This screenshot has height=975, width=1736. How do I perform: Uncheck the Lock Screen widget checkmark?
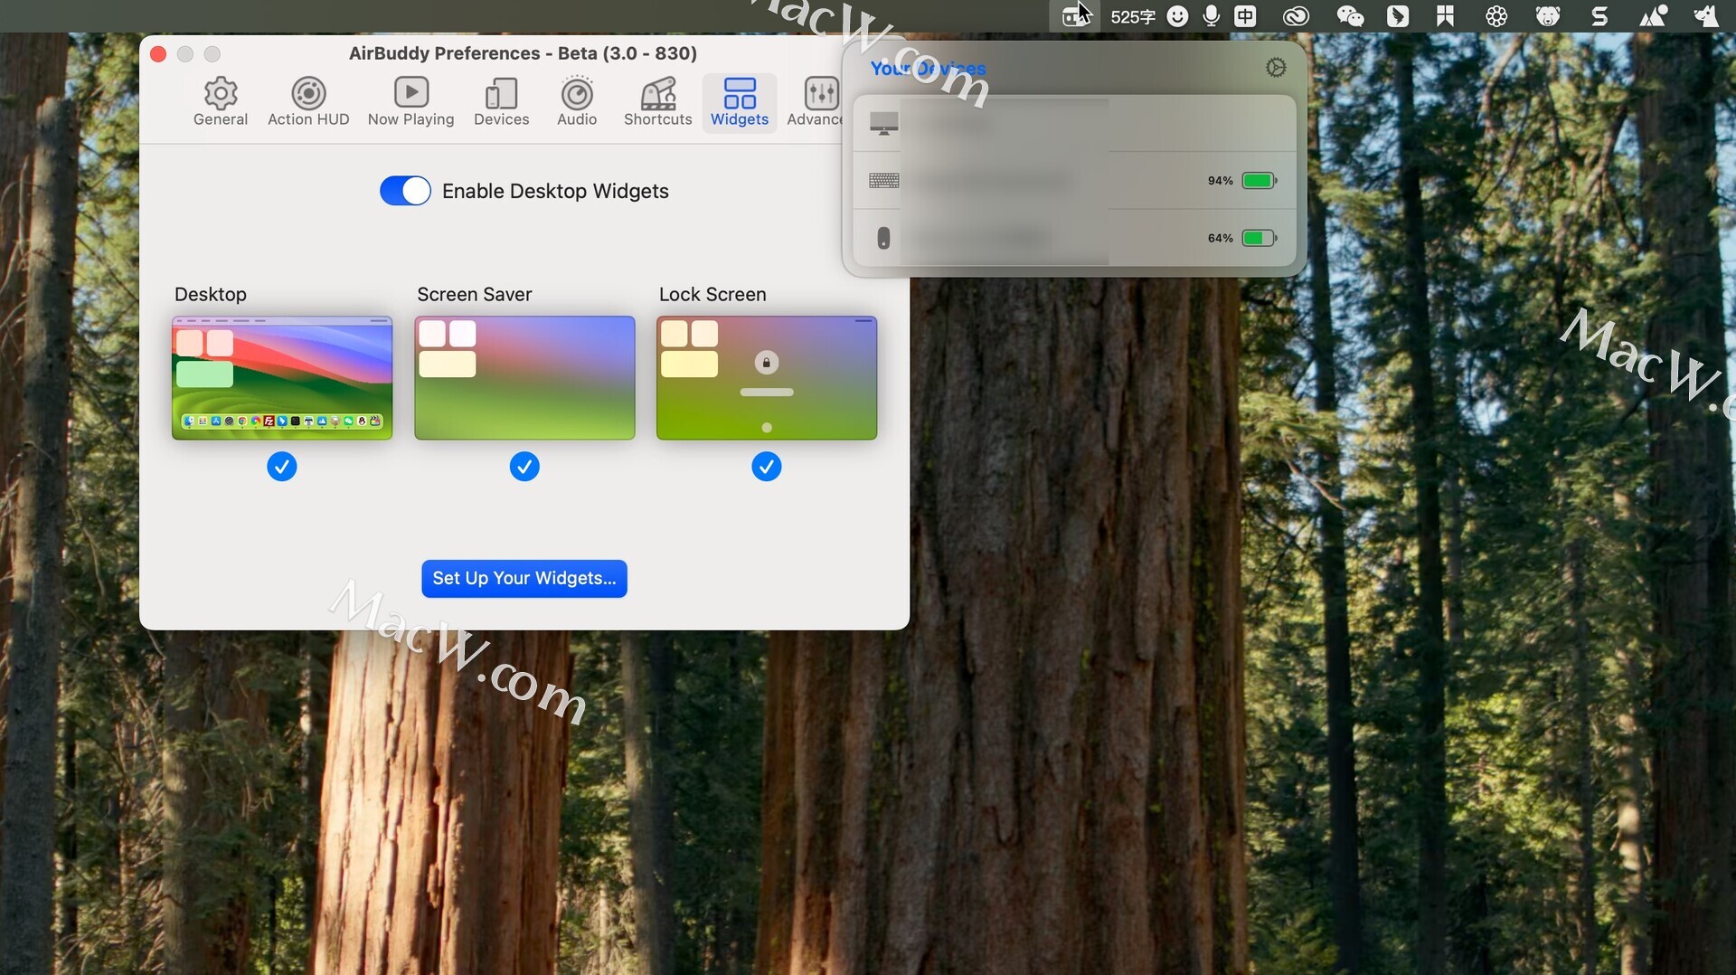coord(767,467)
